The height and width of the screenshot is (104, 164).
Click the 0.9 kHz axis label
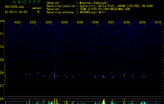(x=2, y=60)
